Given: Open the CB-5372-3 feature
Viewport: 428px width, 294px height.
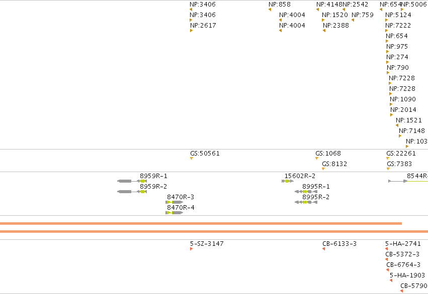Looking at the screenshot, I should (402, 254).
